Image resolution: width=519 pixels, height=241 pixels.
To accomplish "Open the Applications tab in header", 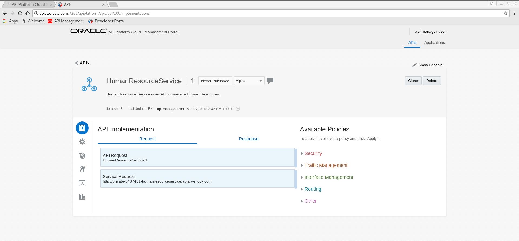I will pyautogui.click(x=434, y=42).
